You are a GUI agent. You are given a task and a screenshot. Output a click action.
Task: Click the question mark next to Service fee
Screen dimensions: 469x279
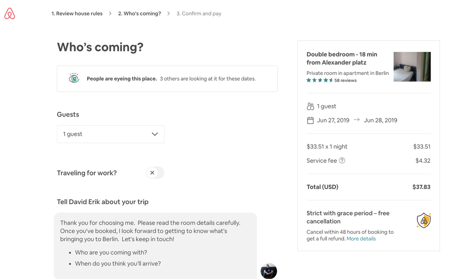coord(341,161)
